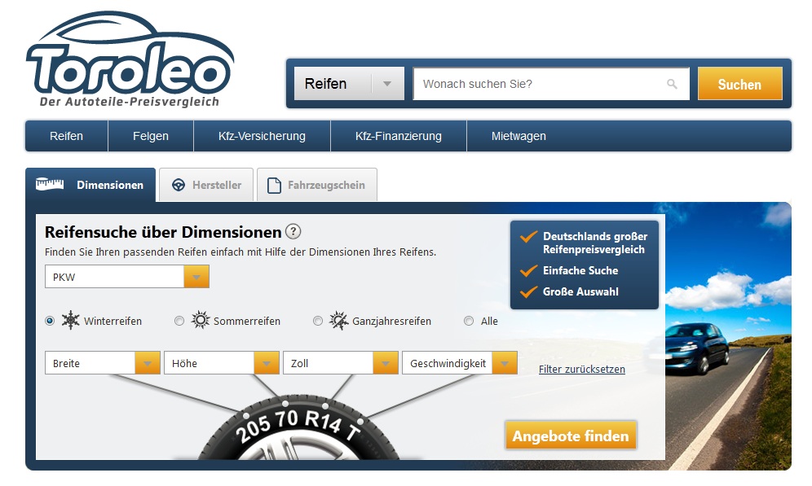Image resolution: width=812 pixels, height=486 pixels.
Task: Open the Reifen category dropdown in search bar
Action: 349,83
